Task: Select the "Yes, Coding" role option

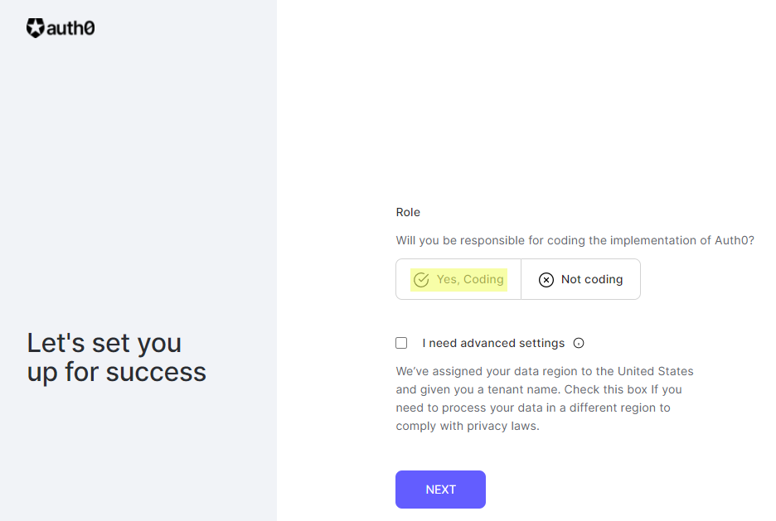Action: (469, 280)
